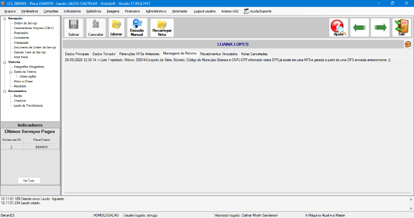
Task: Open the Administrativo menu
Action: click(156, 11)
